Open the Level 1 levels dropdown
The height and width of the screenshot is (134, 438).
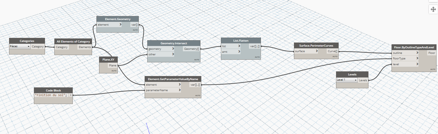[x=347, y=80]
